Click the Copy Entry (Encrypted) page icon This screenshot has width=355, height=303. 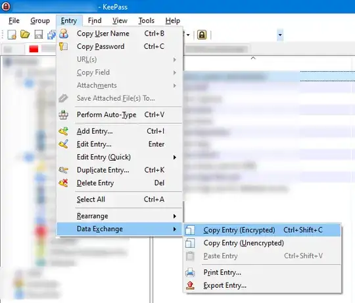(x=190, y=230)
